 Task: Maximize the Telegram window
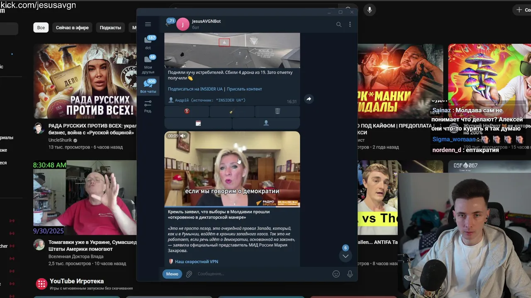tap(341, 12)
